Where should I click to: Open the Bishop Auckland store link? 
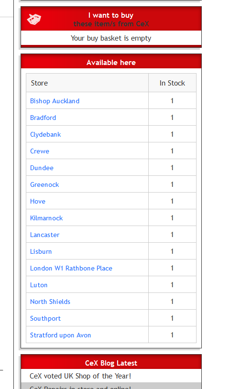point(55,101)
